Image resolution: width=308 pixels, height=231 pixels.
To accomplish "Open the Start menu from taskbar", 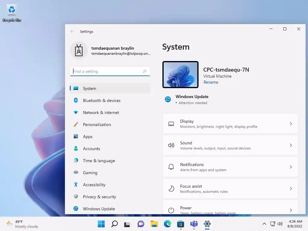I will 101,224.
